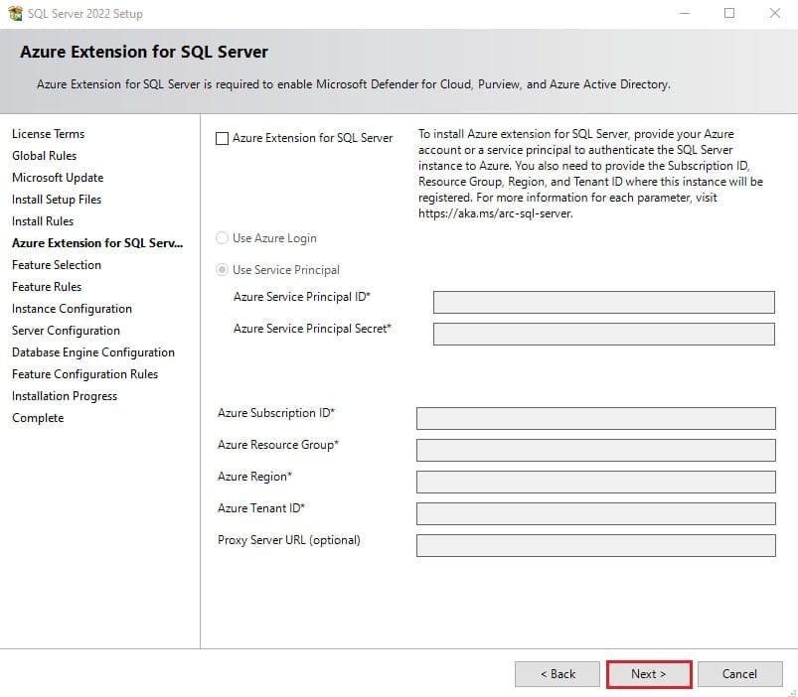Click into Azure Subscription ID field
Screen dimensions: 798x697
pos(595,418)
